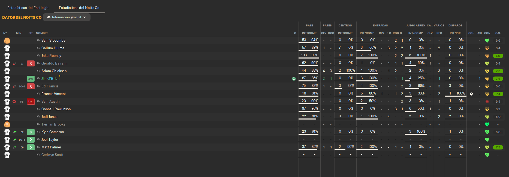Click Callum Hulme's shirt number icon
Viewport: 509px width, 177px height.
tap(7, 48)
